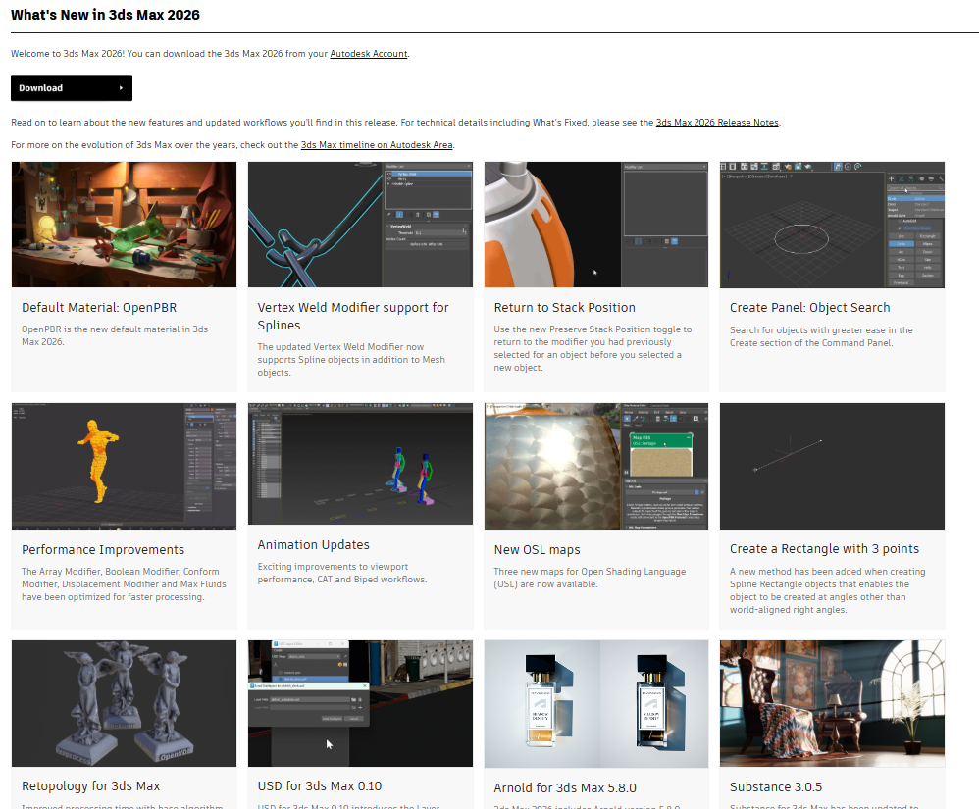This screenshot has height=809, width=979.
Task: Click the Create Panel: Object Search heading
Action: coord(810,307)
